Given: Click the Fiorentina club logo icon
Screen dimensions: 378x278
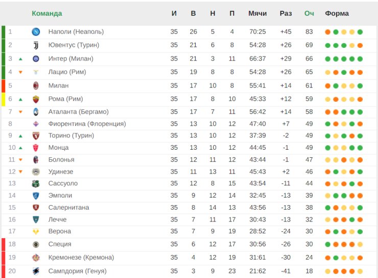Looking at the screenshot, I should point(36,124).
